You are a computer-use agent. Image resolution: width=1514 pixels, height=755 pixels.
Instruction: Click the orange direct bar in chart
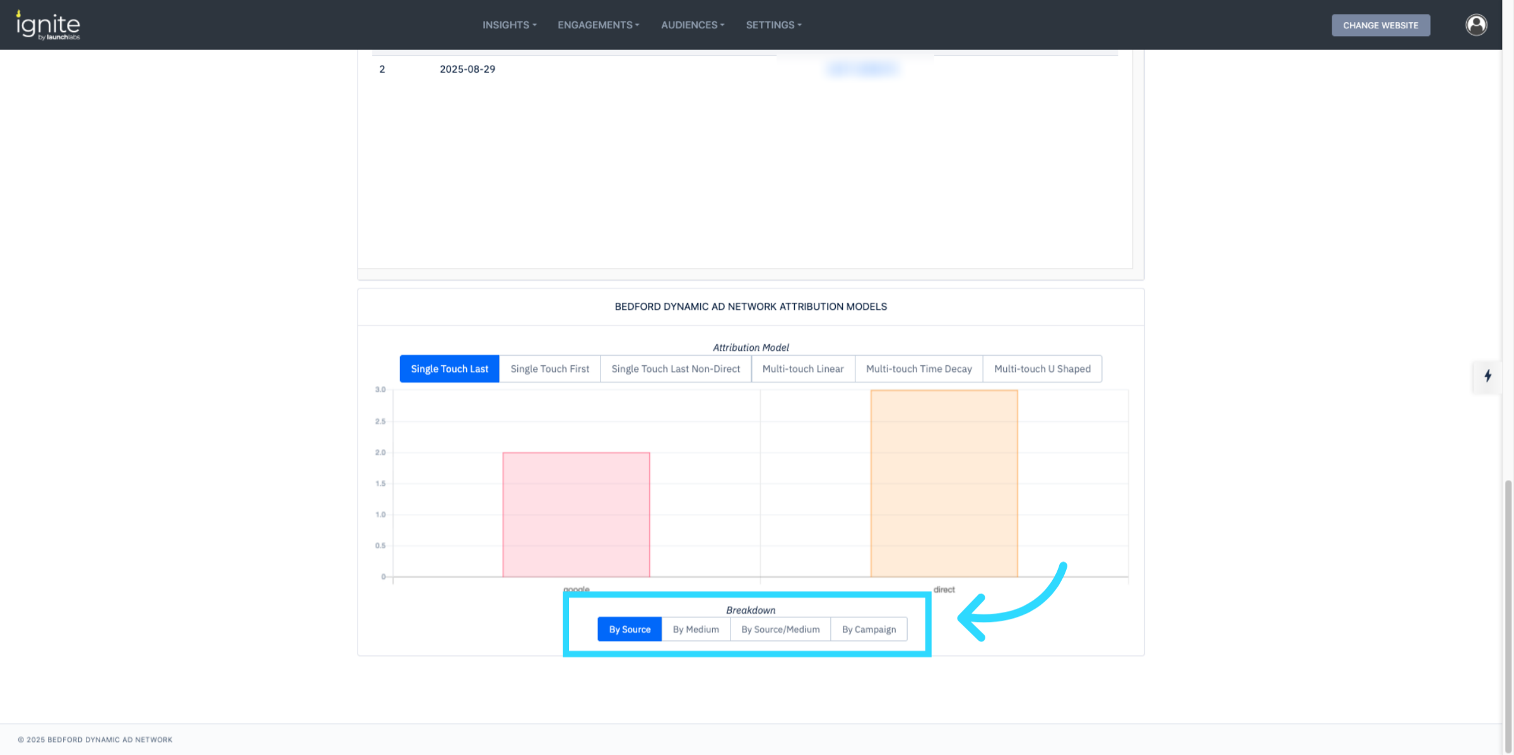pyautogui.click(x=944, y=483)
